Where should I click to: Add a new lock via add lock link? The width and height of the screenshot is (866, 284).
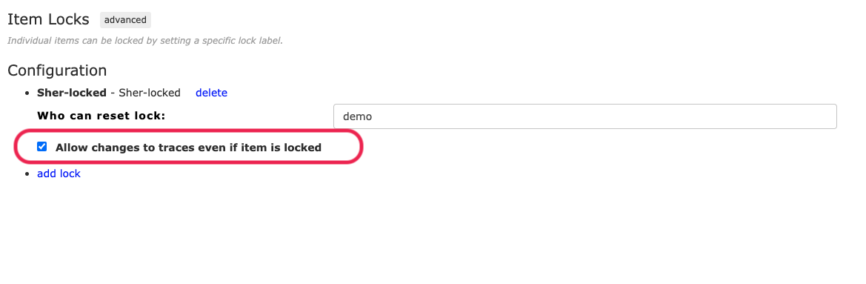[x=59, y=174]
